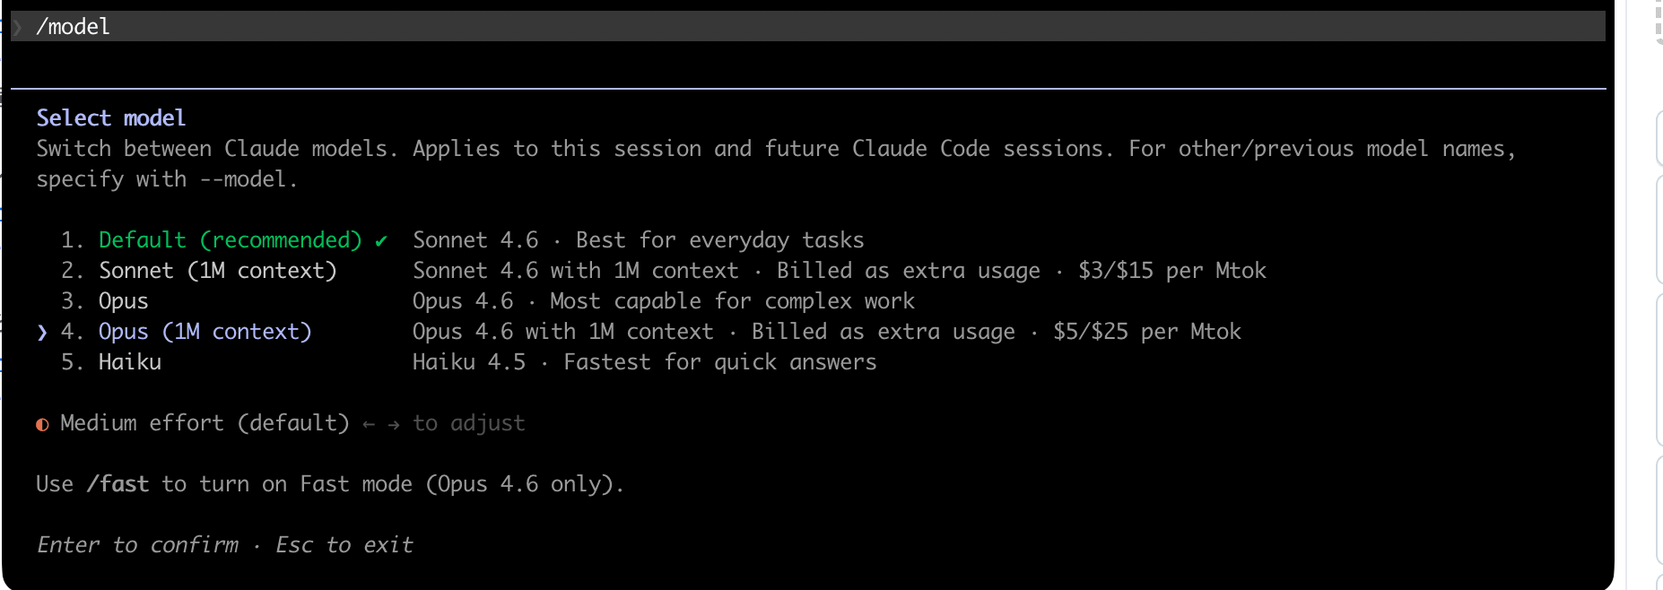Click the selection pointer arrow before option 4

[x=42, y=333]
